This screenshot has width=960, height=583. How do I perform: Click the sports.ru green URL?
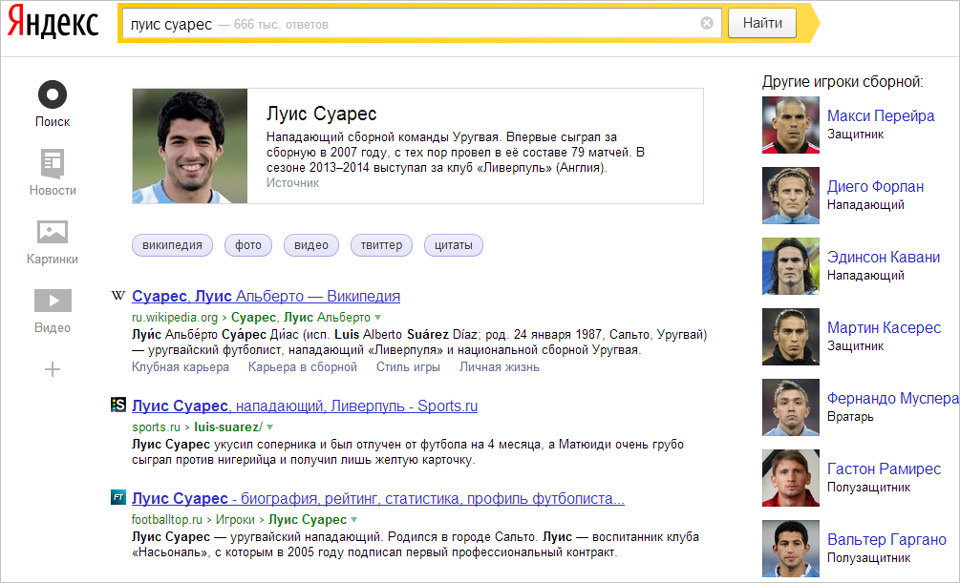[x=156, y=427]
